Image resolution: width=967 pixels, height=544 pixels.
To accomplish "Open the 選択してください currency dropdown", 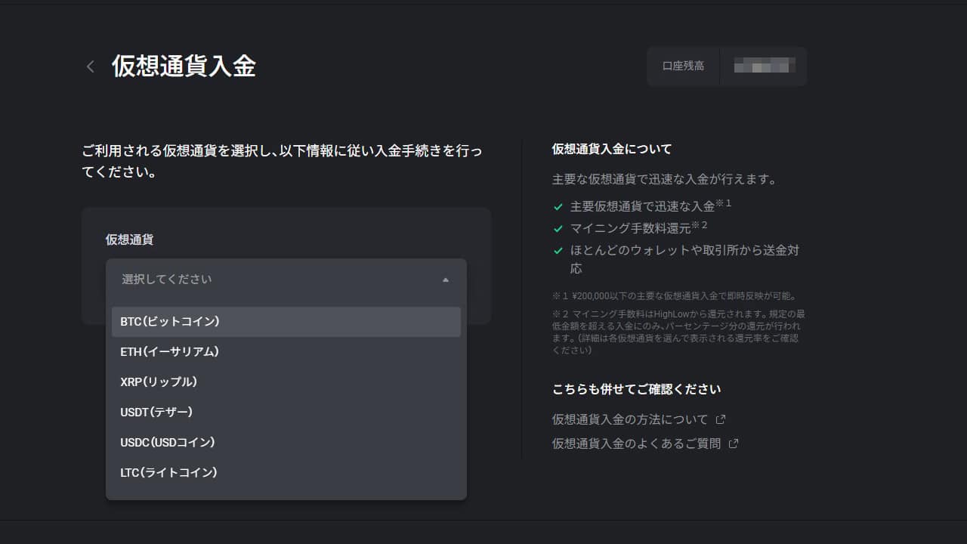I will pos(286,280).
